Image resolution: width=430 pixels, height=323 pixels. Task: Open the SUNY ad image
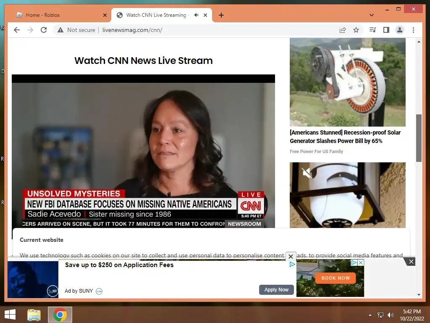pos(33,280)
